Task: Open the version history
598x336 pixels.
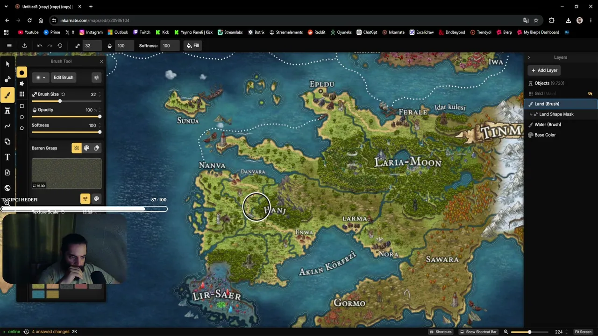Action: point(60,46)
